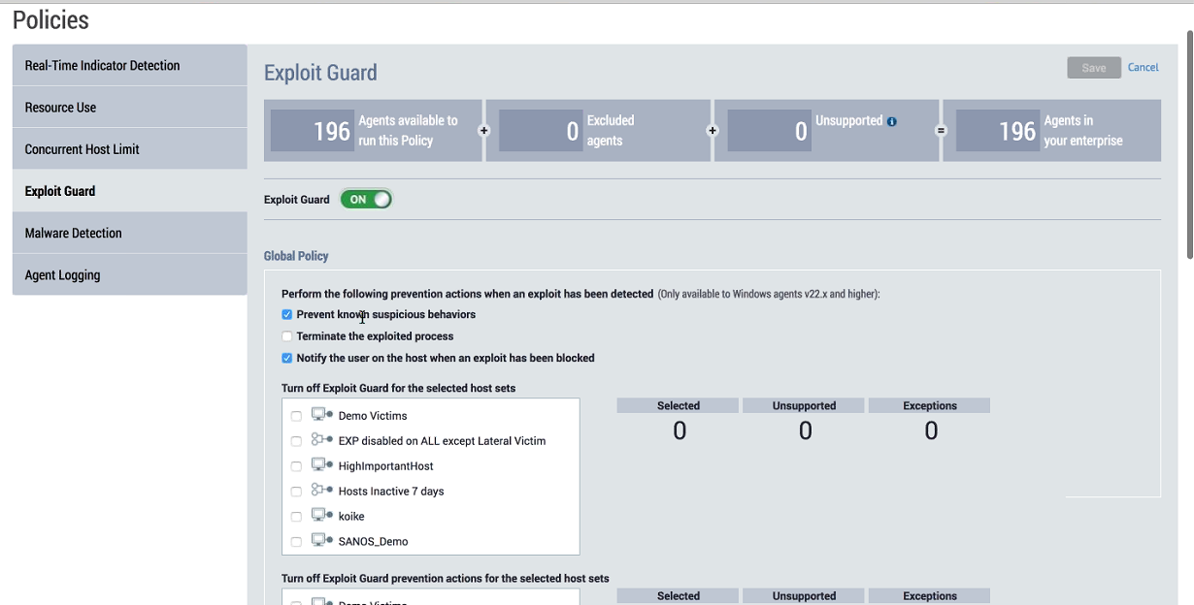Open the Concurrent Host Limit policy
The height and width of the screenshot is (605, 1194).
click(130, 148)
